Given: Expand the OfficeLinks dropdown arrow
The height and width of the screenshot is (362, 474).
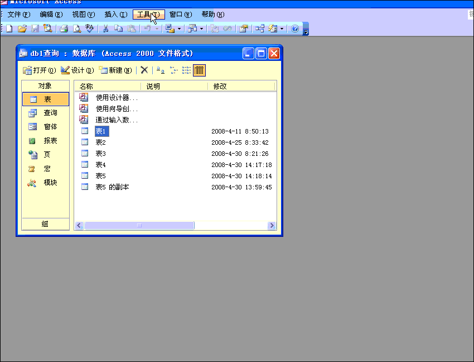Looking at the screenshot, I should 179,29.
